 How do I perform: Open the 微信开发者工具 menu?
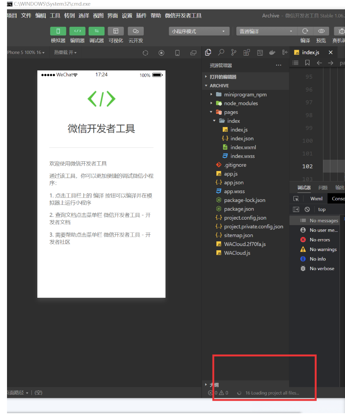click(x=183, y=16)
